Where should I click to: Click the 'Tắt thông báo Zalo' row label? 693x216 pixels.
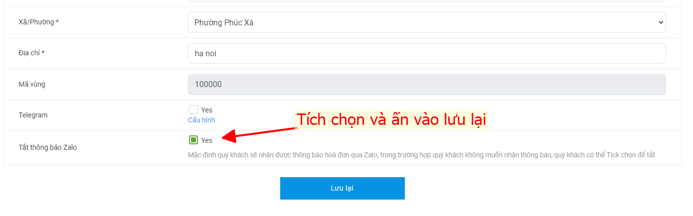coord(48,147)
